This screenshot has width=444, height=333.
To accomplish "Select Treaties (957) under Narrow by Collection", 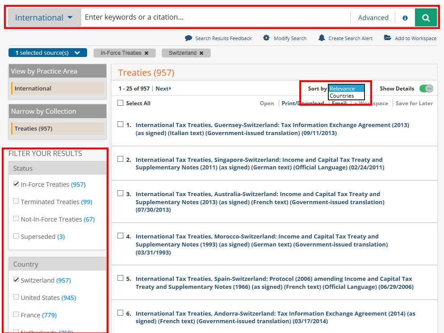I will (34, 128).
